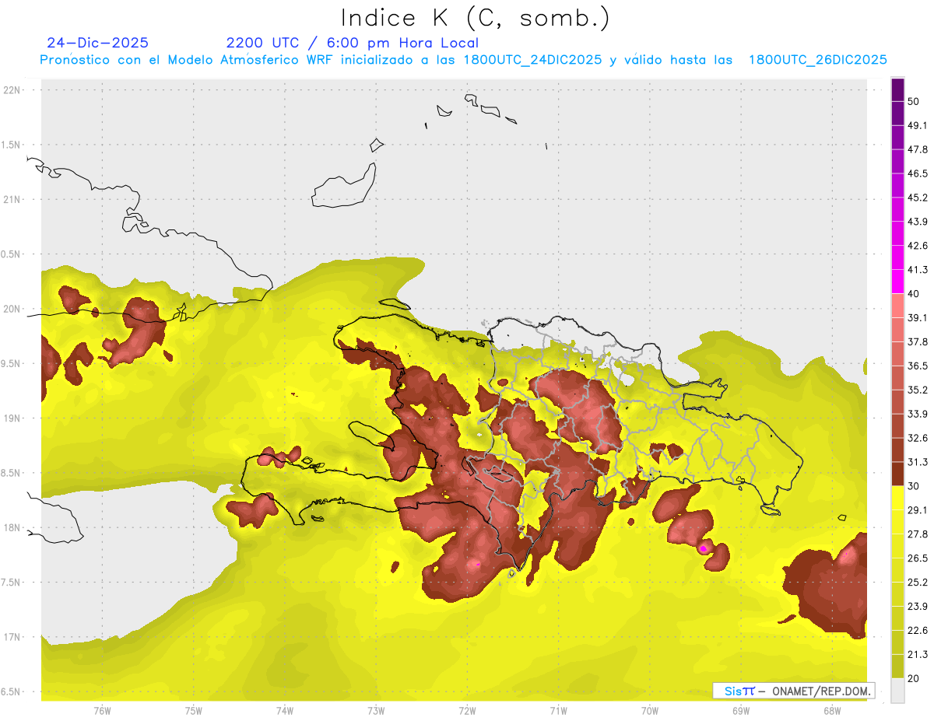Click the legend value '37.8'
Image resolution: width=934 pixels, height=721 pixels.
(x=917, y=342)
